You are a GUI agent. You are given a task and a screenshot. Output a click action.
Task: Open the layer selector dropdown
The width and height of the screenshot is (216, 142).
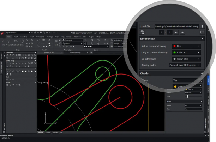[x=96, y=47]
